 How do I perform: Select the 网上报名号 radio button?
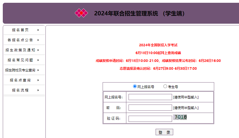pyautogui.click(x=135, y=86)
